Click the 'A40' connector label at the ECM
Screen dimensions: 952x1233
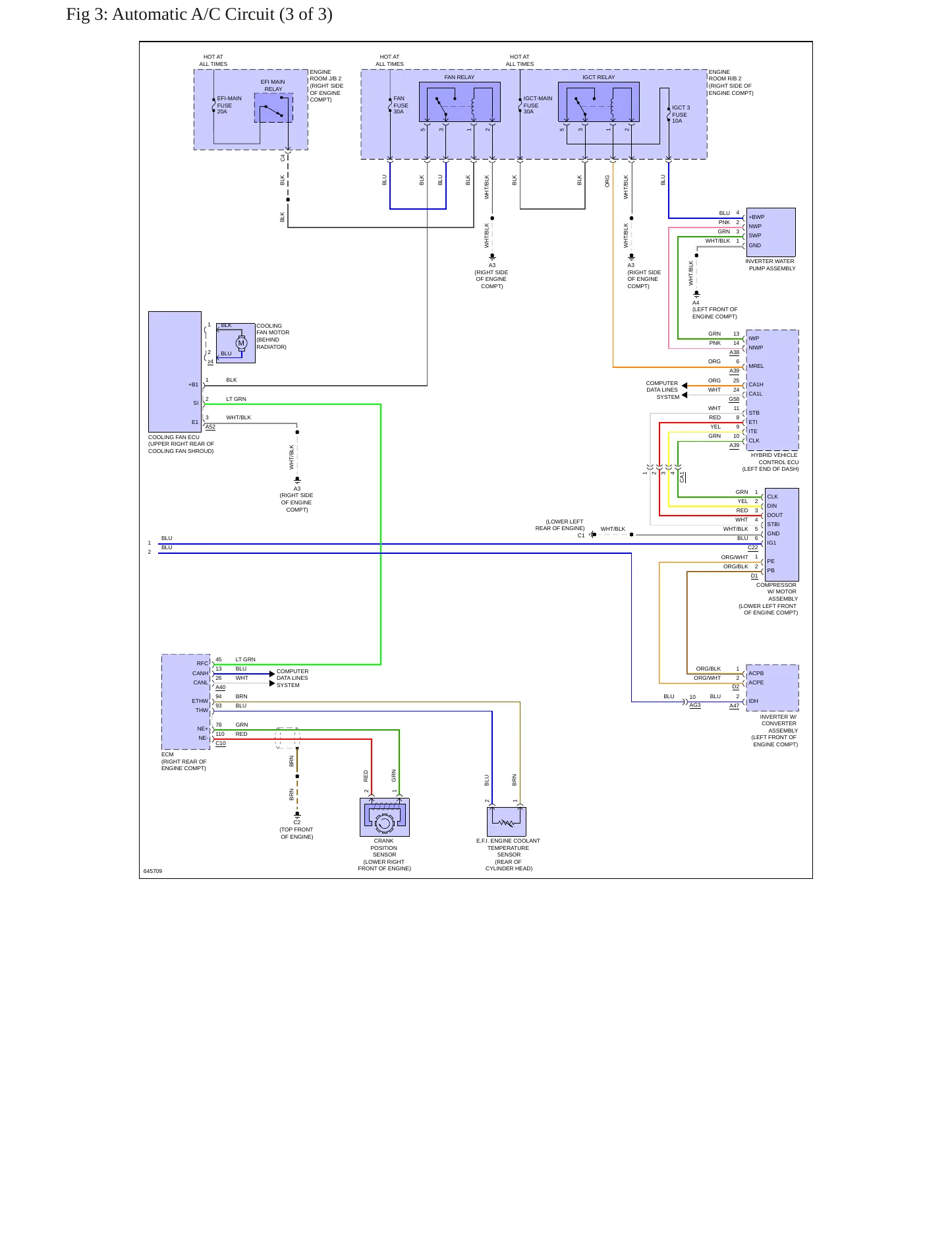coord(221,687)
